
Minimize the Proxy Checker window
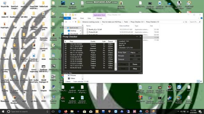pyautogui.click(x=137, y=37)
